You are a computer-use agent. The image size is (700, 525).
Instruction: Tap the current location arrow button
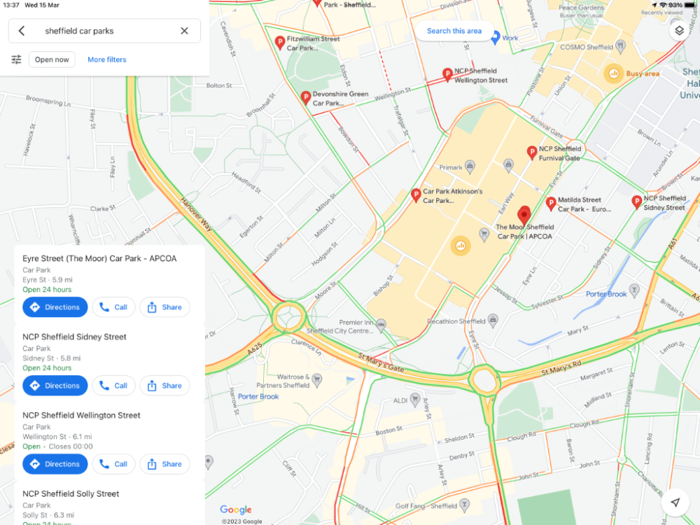pos(675,502)
